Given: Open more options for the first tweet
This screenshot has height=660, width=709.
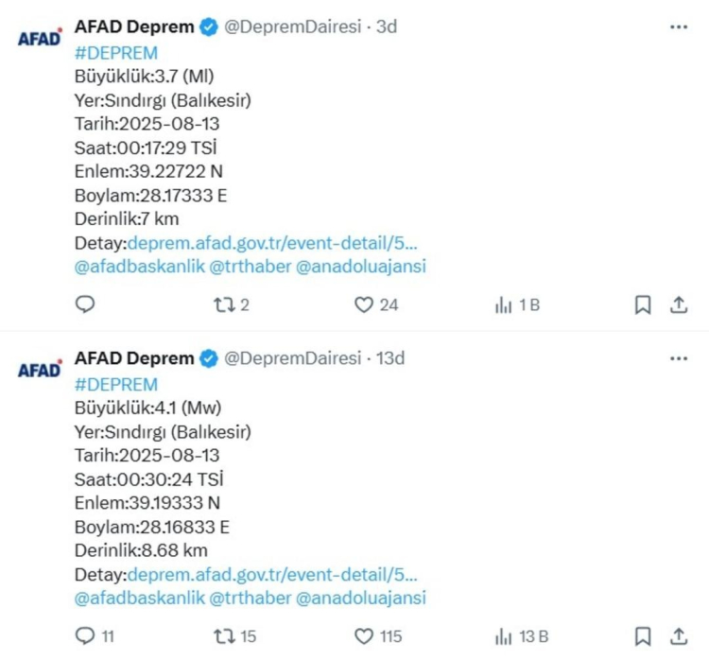Looking at the screenshot, I should [679, 27].
